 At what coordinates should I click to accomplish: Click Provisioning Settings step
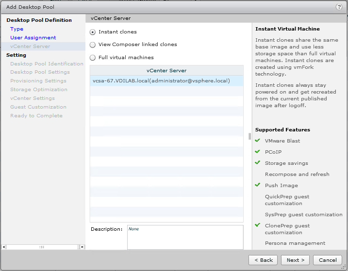38,81
